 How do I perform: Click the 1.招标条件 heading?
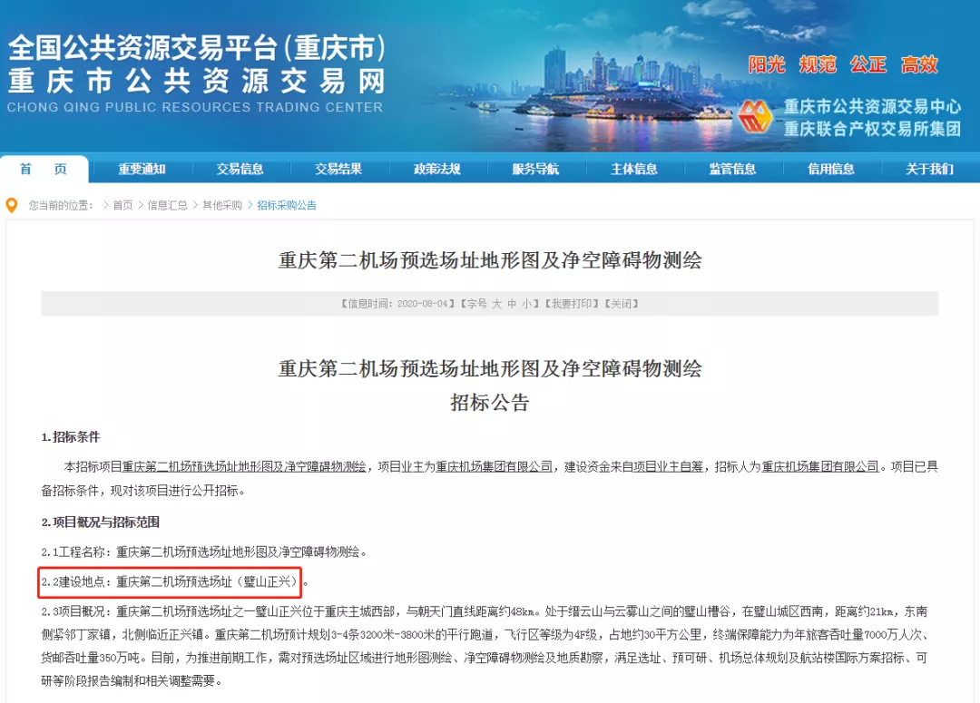71,437
